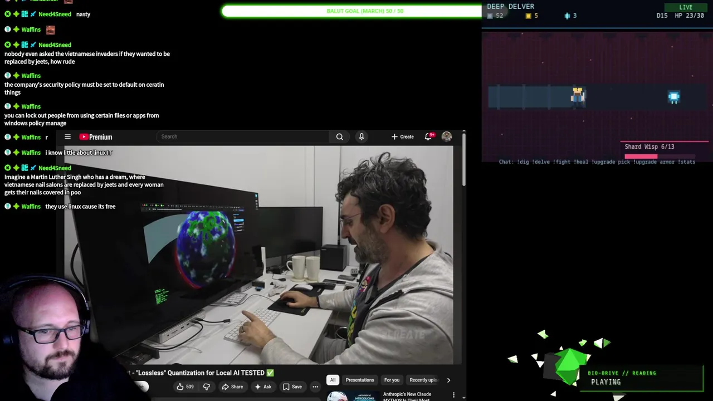The height and width of the screenshot is (401, 713).
Task: Click 'i know little about linux IT' message
Action: pyautogui.click(x=79, y=153)
